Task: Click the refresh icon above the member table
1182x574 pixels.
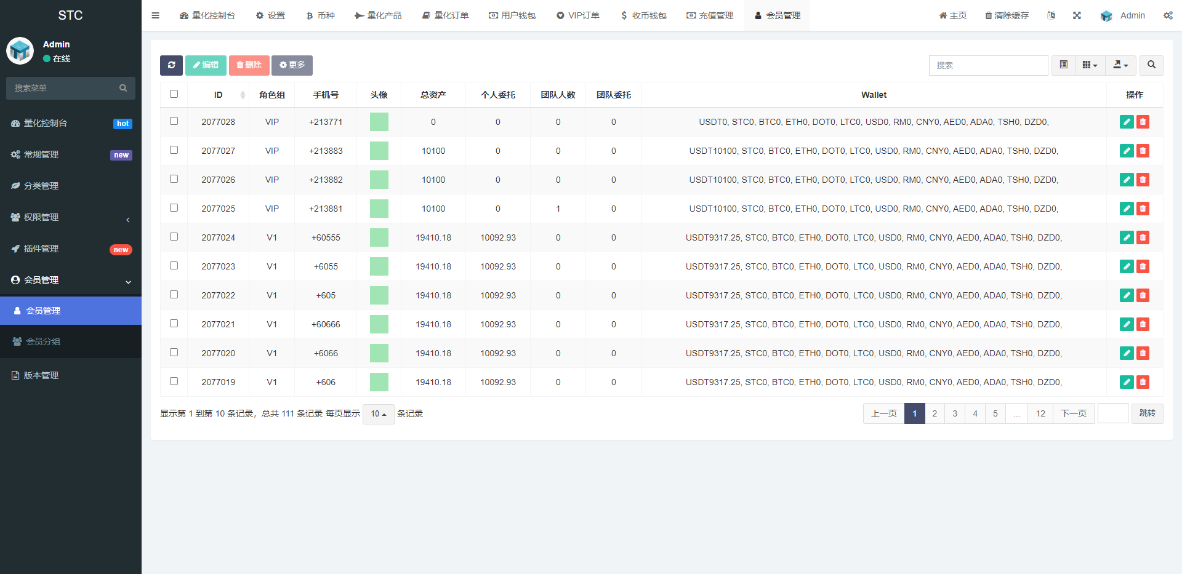Action: point(171,65)
